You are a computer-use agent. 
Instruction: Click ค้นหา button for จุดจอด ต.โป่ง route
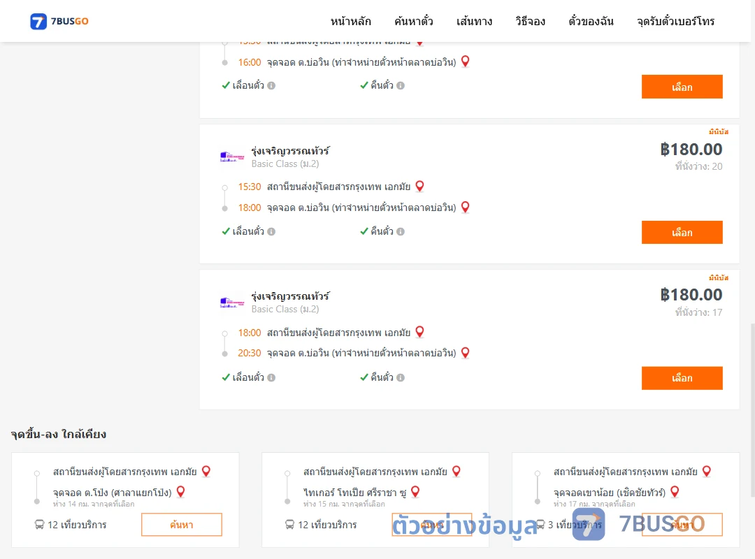(x=182, y=524)
